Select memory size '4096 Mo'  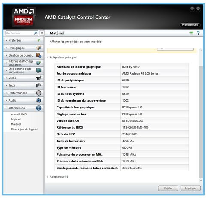pyautogui.click(x=128, y=141)
